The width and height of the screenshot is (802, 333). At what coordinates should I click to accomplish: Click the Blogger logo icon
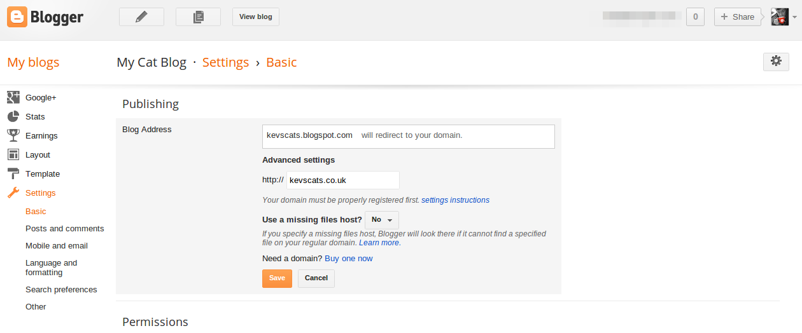pos(17,17)
